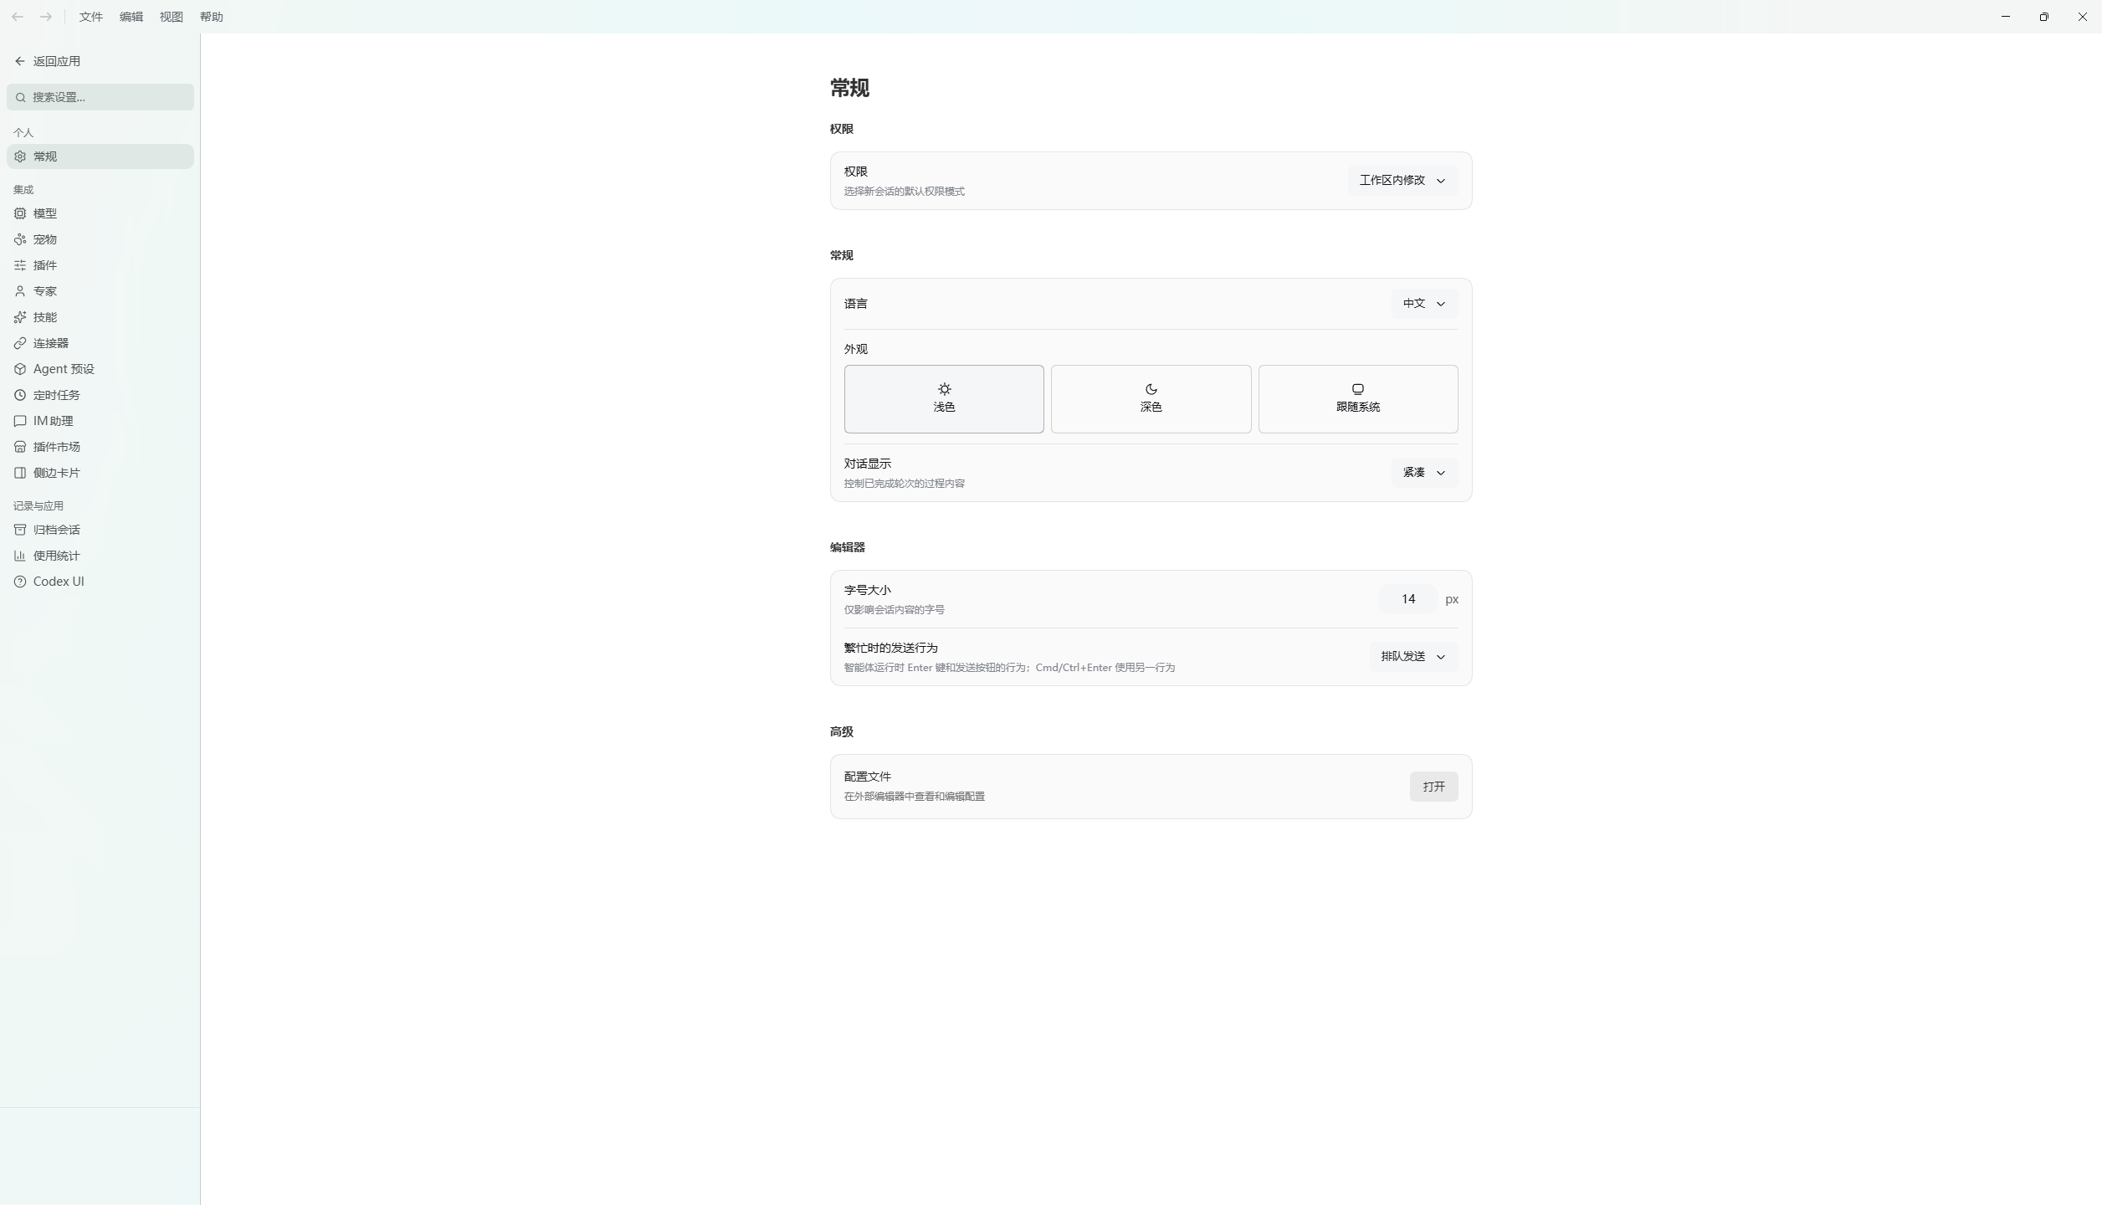Click the 记录与应用 sidebar group label
The image size is (2102, 1205).
tap(38, 506)
